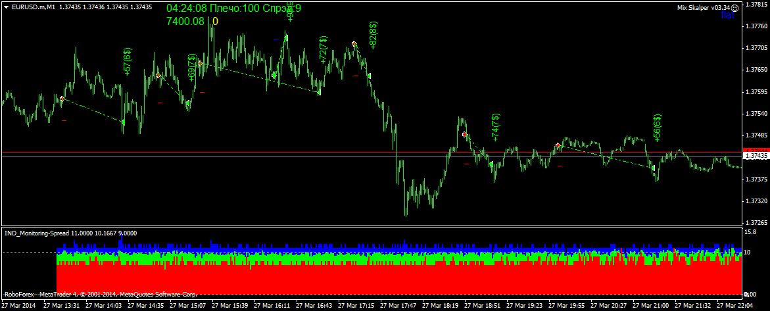Click the 27 Mar 16:43 time label
This screenshot has height=311, width=770.
click(x=314, y=306)
